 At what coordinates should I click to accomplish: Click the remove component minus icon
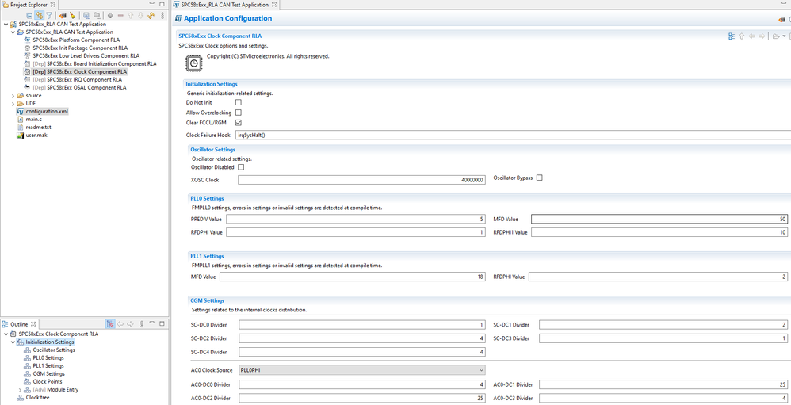point(120,16)
